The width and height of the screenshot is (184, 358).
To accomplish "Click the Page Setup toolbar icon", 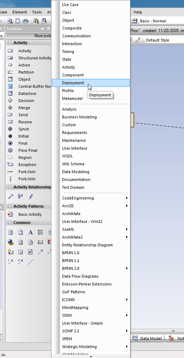I will click(18, 21).
